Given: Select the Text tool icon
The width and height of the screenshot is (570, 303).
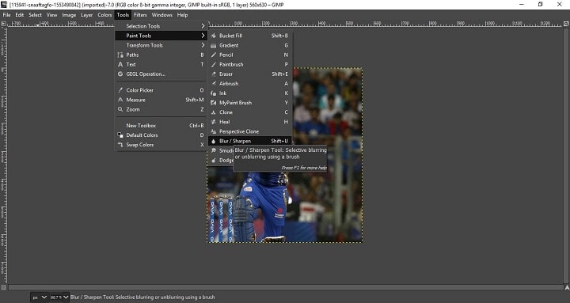Looking at the screenshot, I should click(x=120, y=64).
